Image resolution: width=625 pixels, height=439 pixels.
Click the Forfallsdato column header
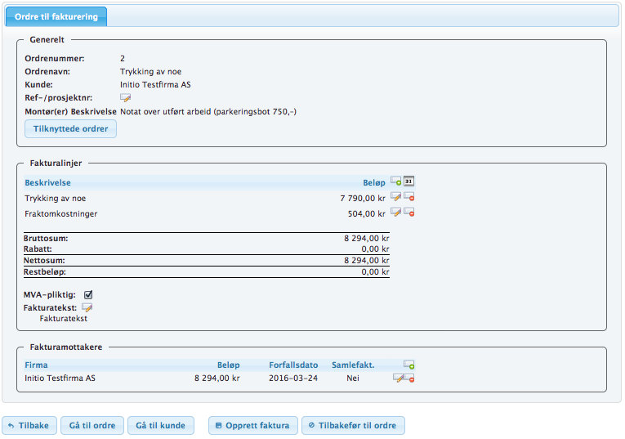[x=293, y=365]
